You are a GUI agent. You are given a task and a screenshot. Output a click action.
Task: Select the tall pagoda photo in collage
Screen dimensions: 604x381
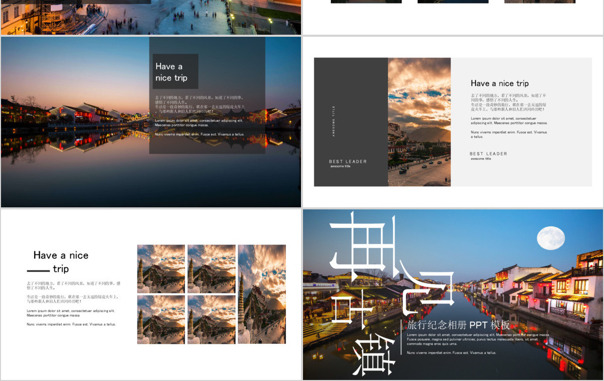[262, 294]
